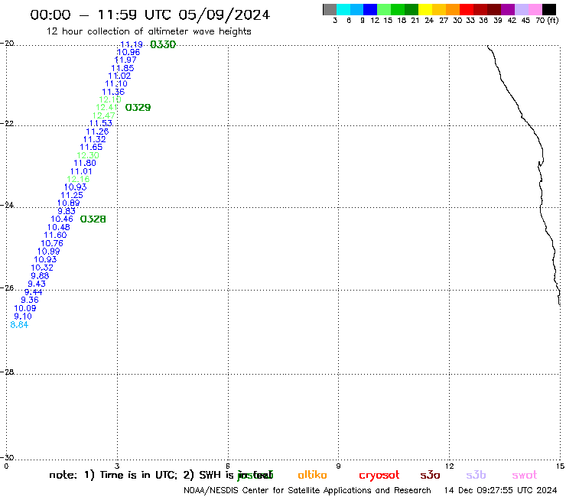This screenshot has width=566, height=497.
Task: Click the wave height value 9.43
Action: (x=37, y=284)
